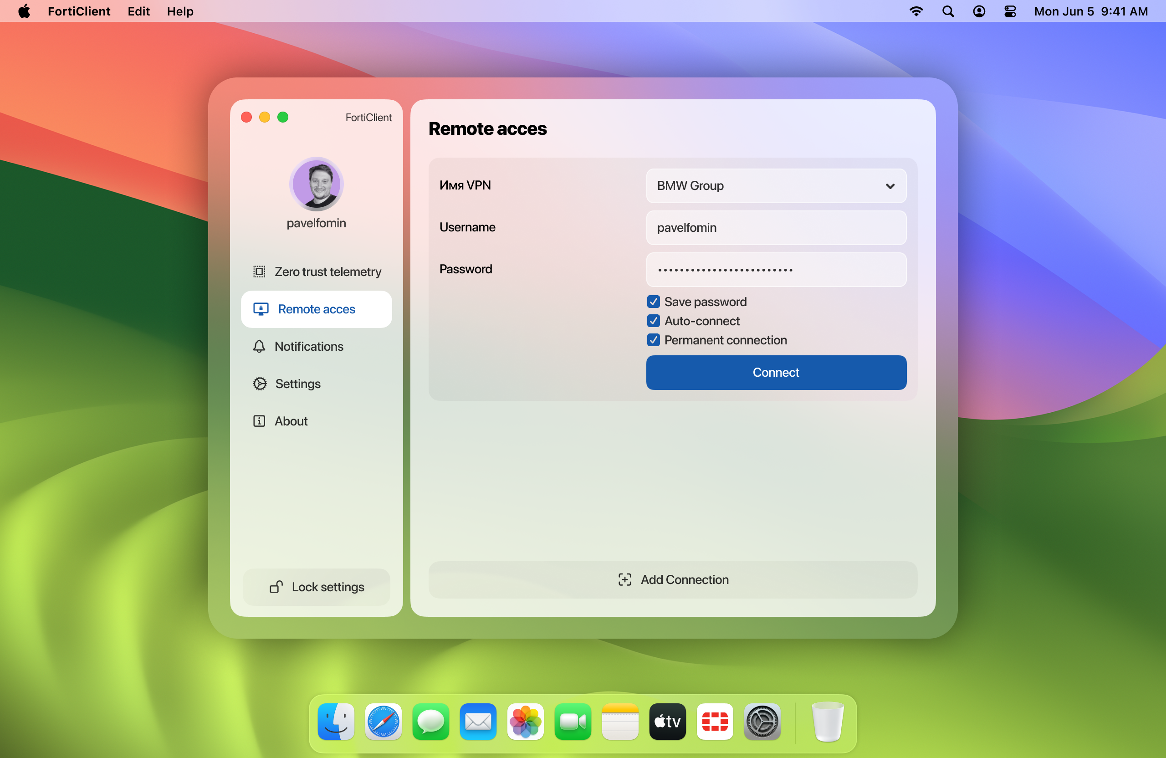Open the Help menu
Image resolution: width=1166 pixels, height=758 pixels.
[180, 11]
